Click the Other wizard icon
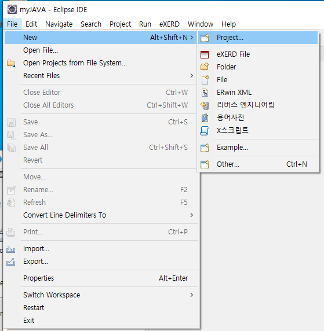 click(205, 164)
